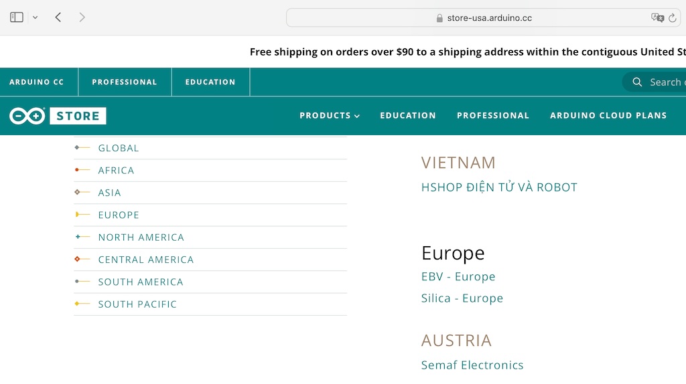The height and width of the screenshot is (384, 686).
Task: Open the Arduino CC top tab
Action: click(36, 82)
